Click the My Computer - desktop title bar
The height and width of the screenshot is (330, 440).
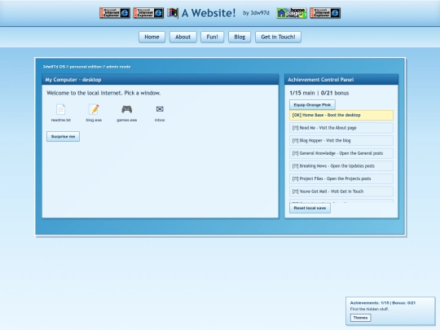(161, 79)
